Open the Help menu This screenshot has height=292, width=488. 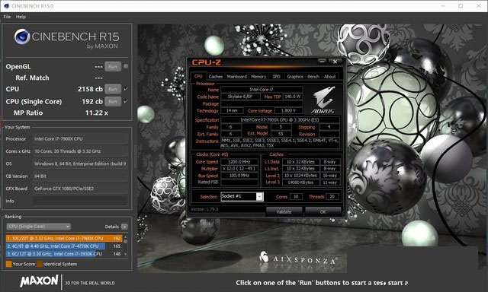click(x=21, y=17)
